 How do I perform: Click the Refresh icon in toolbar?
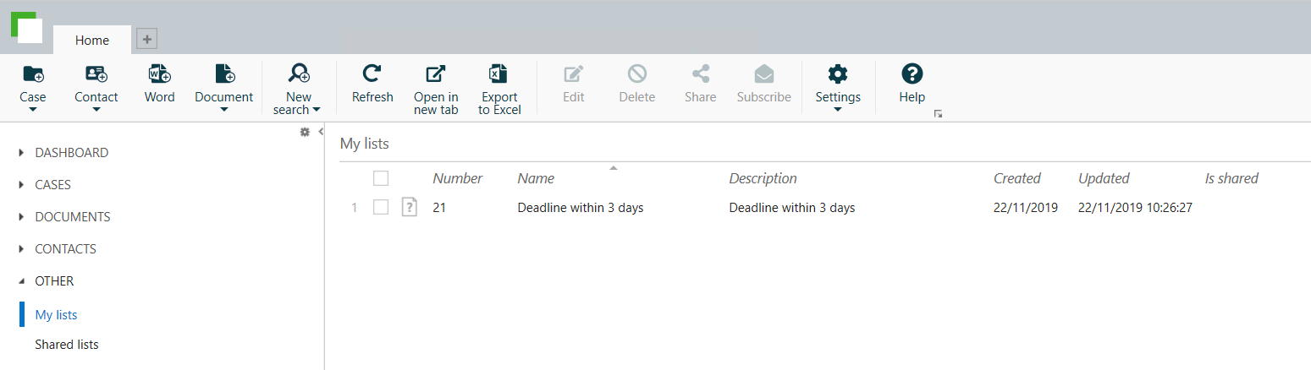[x=372, y=74]
